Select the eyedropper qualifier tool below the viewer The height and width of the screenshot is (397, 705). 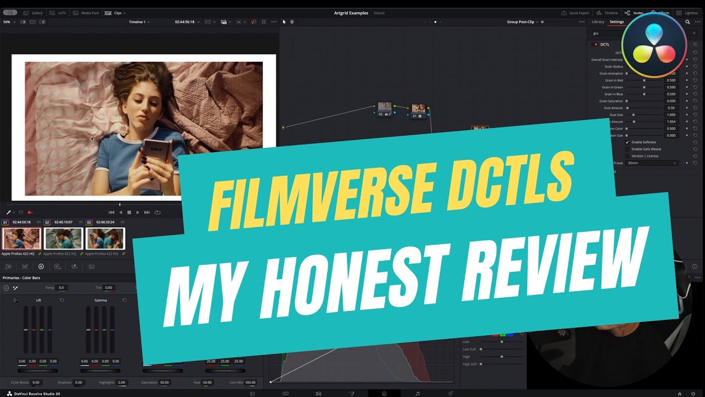click(9, 212)
